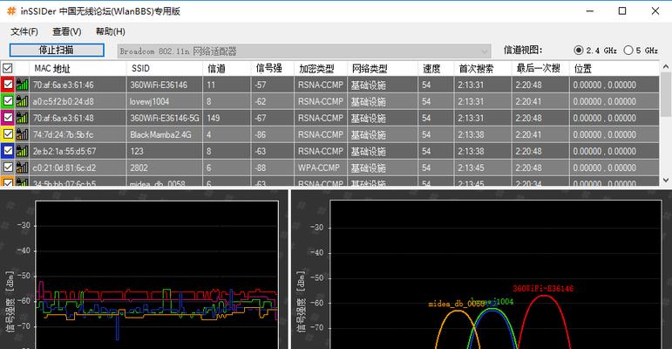Sort by MAC 地址 column header
The height and width of the screenshot is (349, 672).
(x=78, y=68)
